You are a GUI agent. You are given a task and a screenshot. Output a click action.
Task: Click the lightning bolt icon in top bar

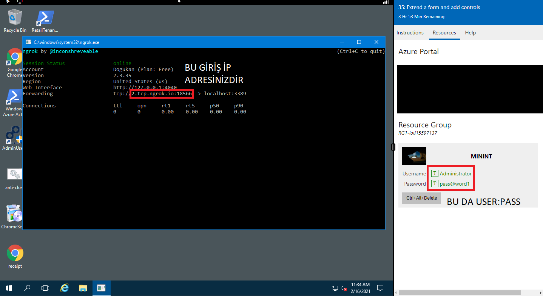pos(8,2)
